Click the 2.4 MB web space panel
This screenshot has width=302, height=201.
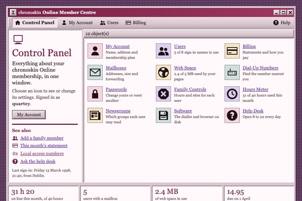187,193
